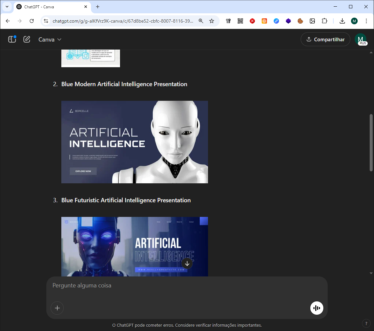This screenshot has height=331, width=374.
Task: Open the M profile avatar menu in ChatGPT
Action: point(360,39)
